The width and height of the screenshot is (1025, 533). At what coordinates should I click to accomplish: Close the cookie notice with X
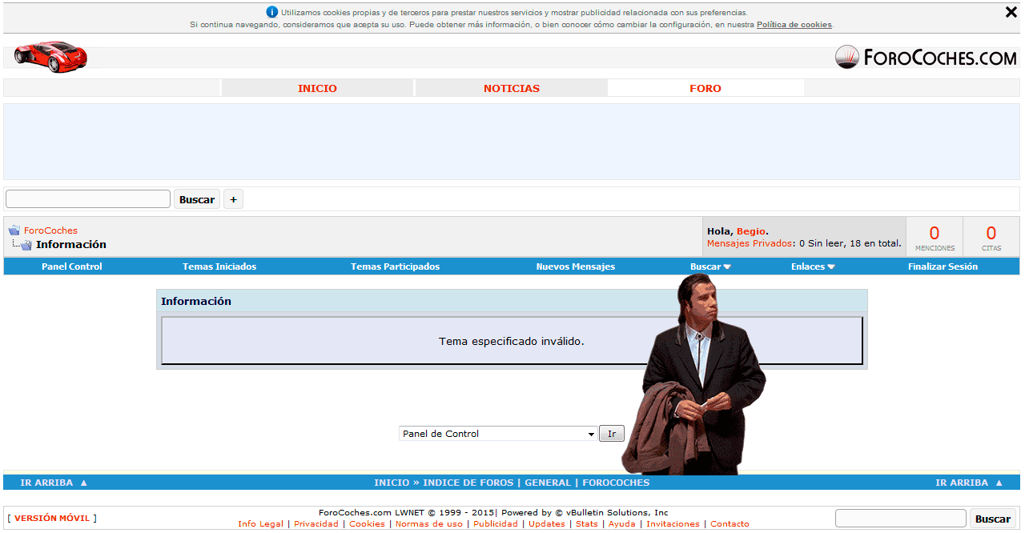coord(1011,12)
